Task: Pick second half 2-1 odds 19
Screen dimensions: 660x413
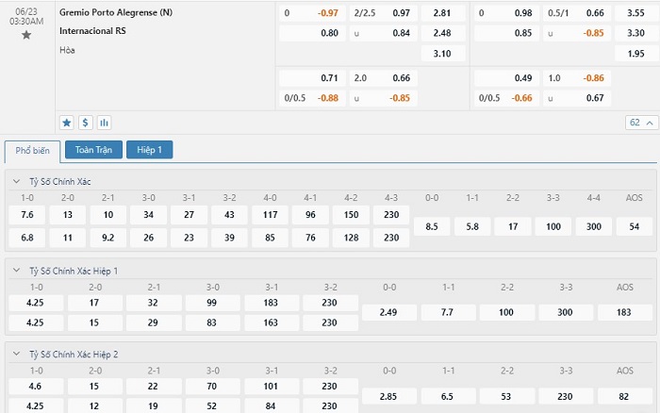Action: click(154, 405)
